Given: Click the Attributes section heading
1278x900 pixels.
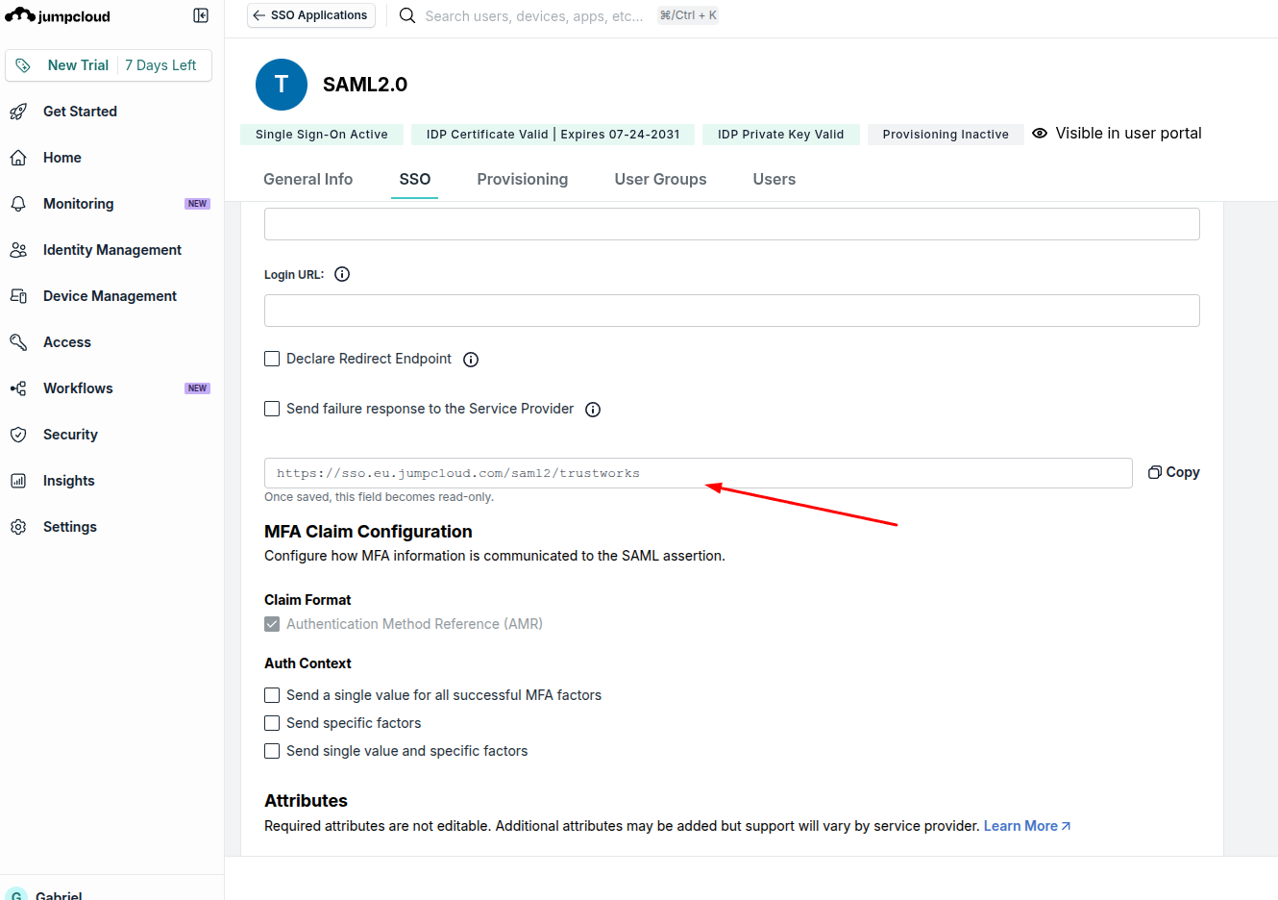Looking at the screenshot, I should click(x=306, y=801).
